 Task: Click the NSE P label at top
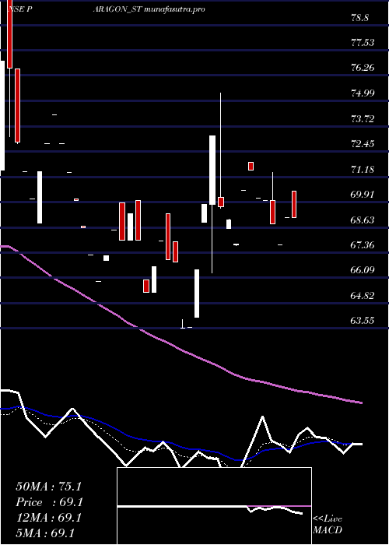coord(20,9)
